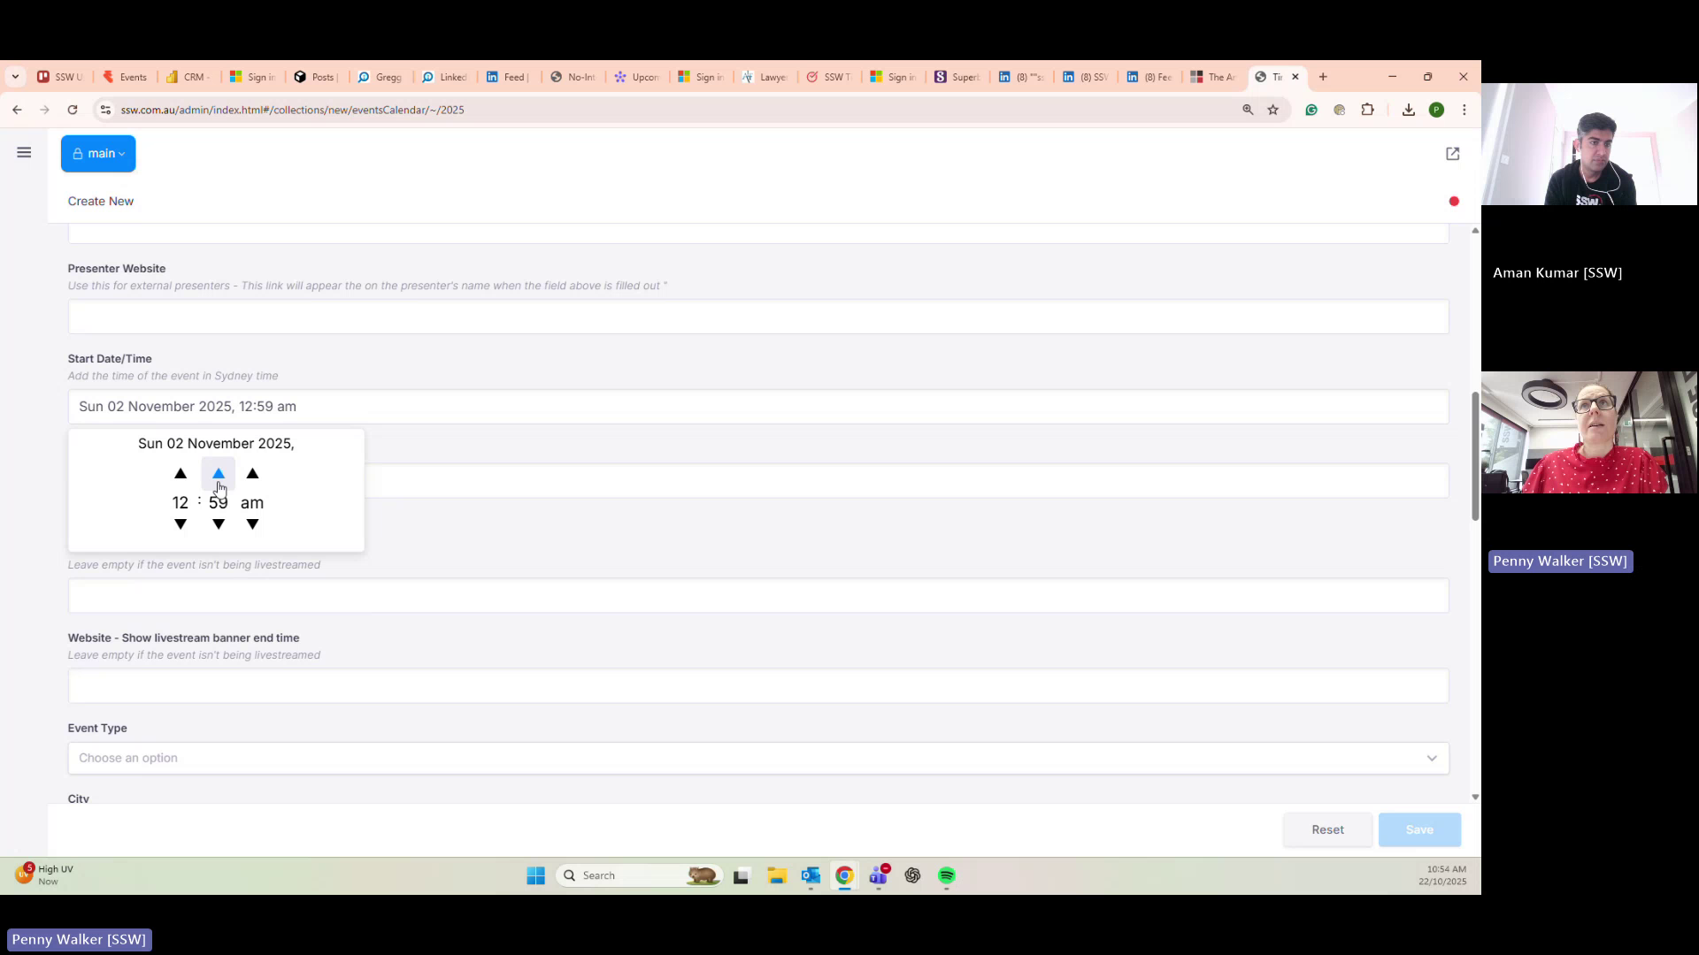
Task: Expand the Event Type dropdown
Action: click(757, 758)
